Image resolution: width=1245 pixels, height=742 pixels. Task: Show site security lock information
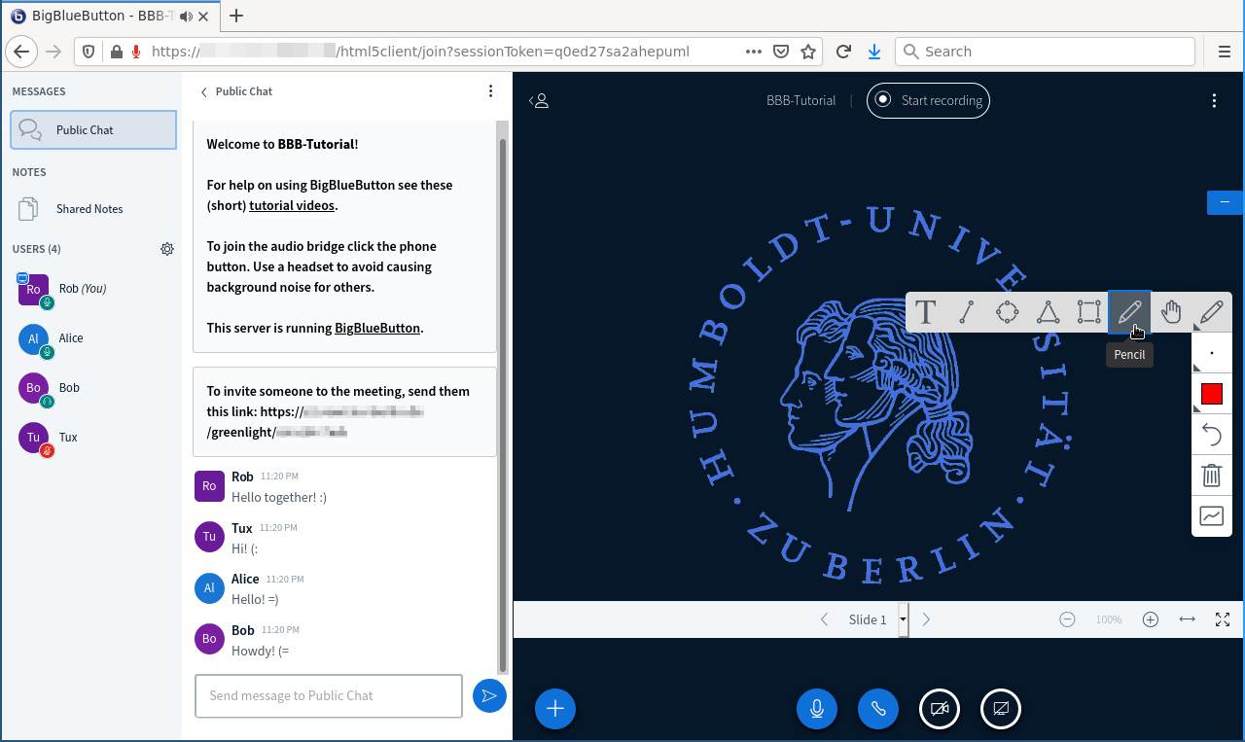(x=116, y=52)
